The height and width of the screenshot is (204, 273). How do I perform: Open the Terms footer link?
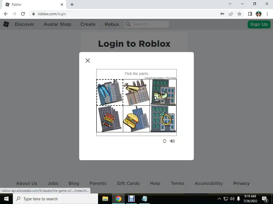click(177, 183)
